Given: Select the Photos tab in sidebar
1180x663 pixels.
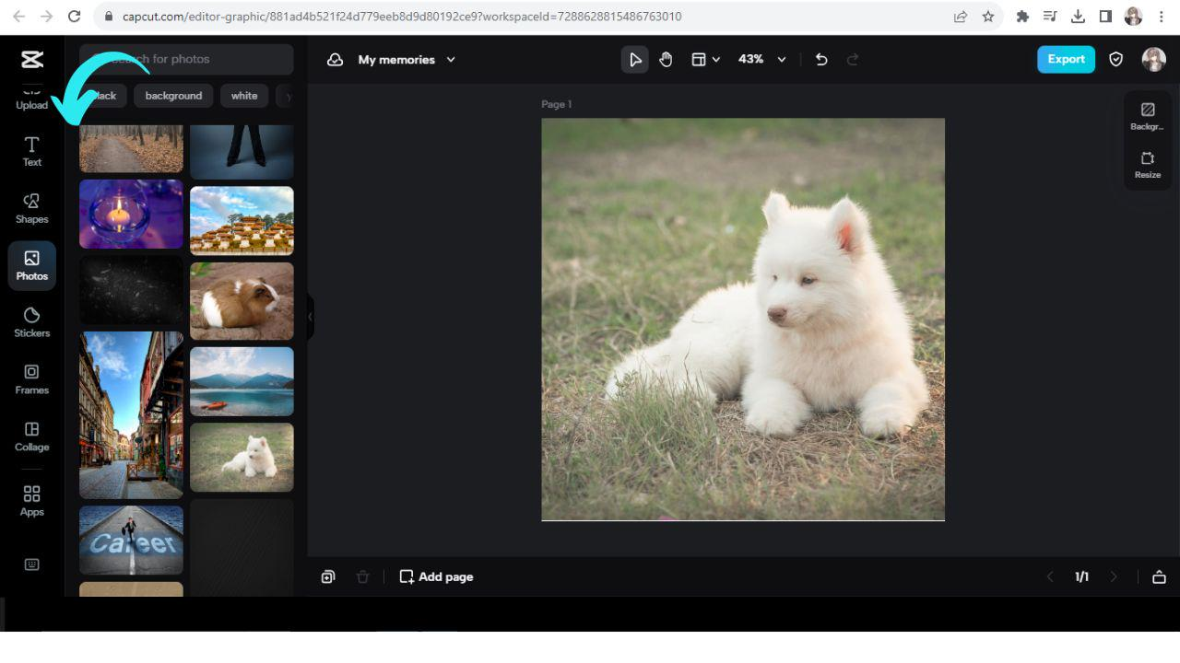Looking at the screenshot, I should (x=31, y=265).
